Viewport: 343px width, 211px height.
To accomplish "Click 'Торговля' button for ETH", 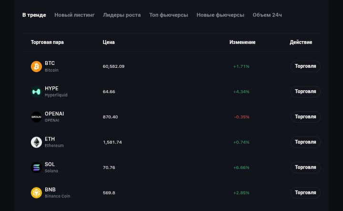I will tap(305, 142).
